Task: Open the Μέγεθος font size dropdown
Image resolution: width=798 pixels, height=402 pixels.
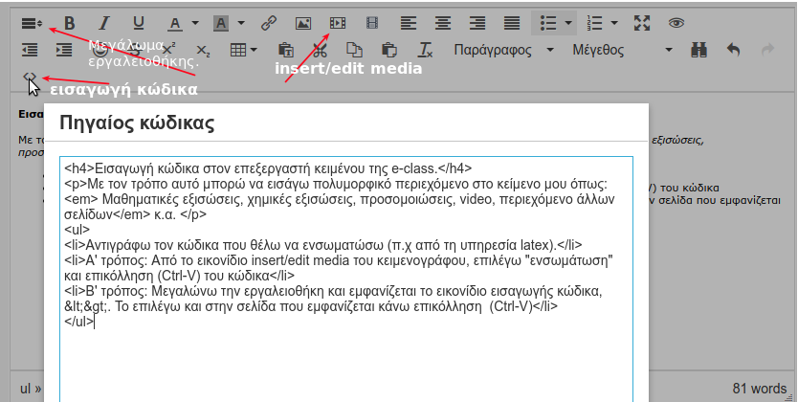Action: coord(622,50)
